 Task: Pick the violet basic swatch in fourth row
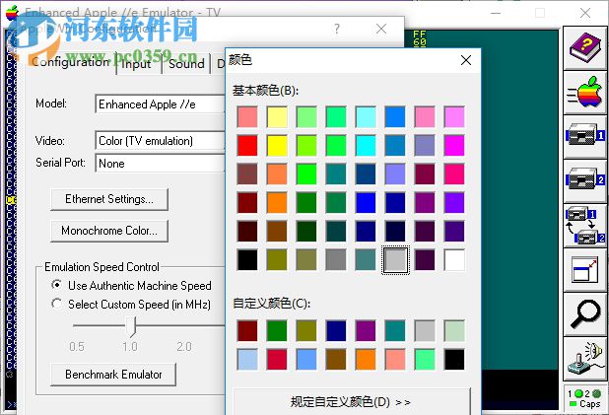(x=454, y=202)
